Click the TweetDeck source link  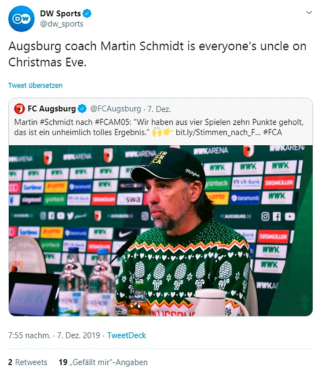[x=127, y=335]
